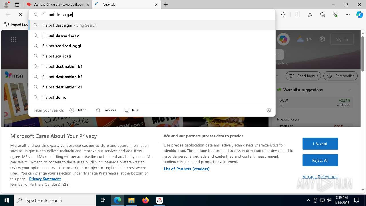Open the Privacy Statement link

pyautogui.click(x=45, y=179)
